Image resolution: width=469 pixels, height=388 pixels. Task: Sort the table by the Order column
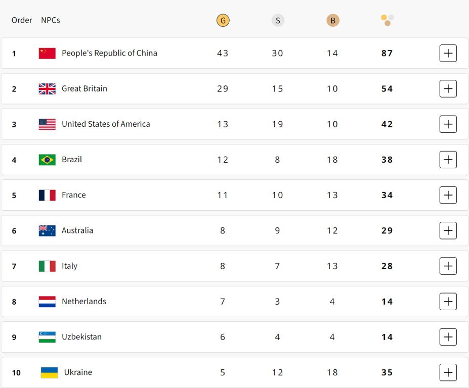tap(22, 20)
